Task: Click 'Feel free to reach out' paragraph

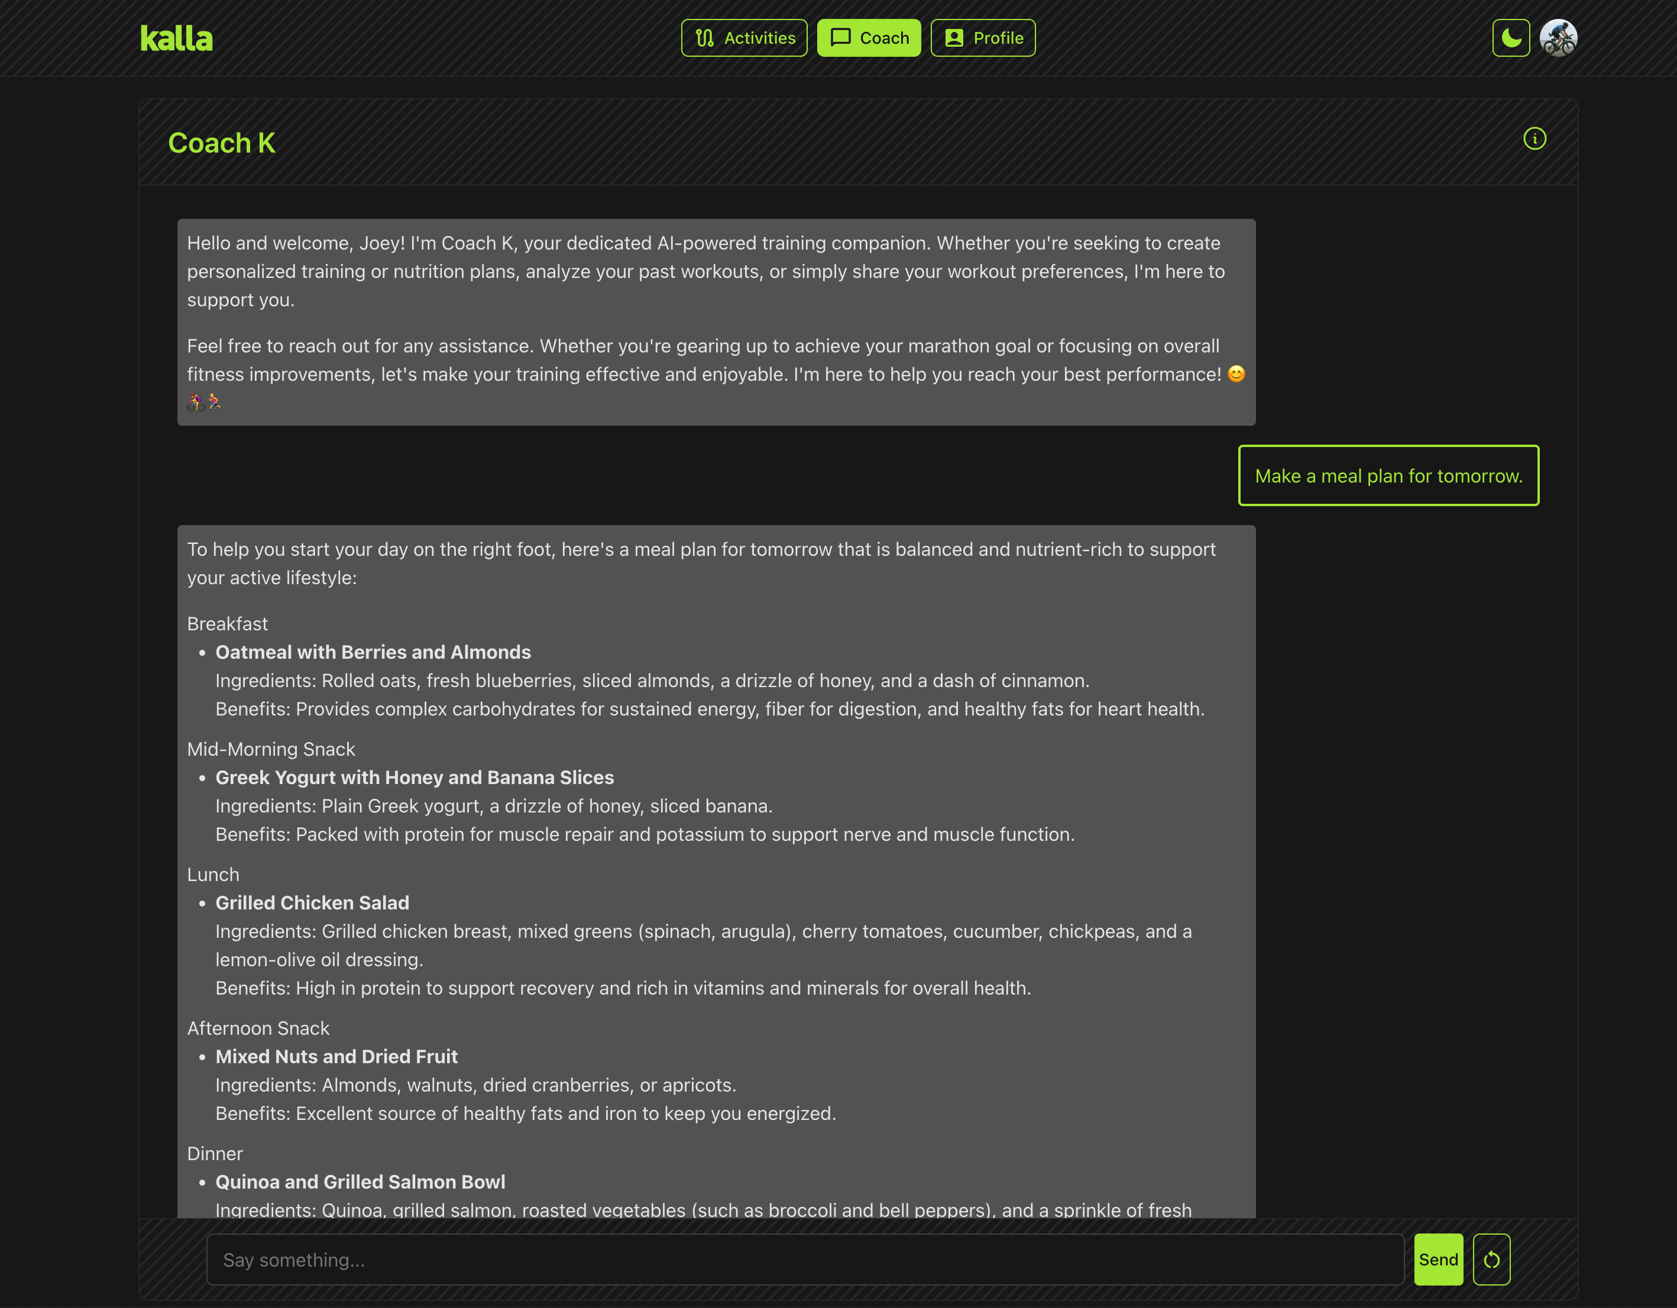Action: [716, 374]
